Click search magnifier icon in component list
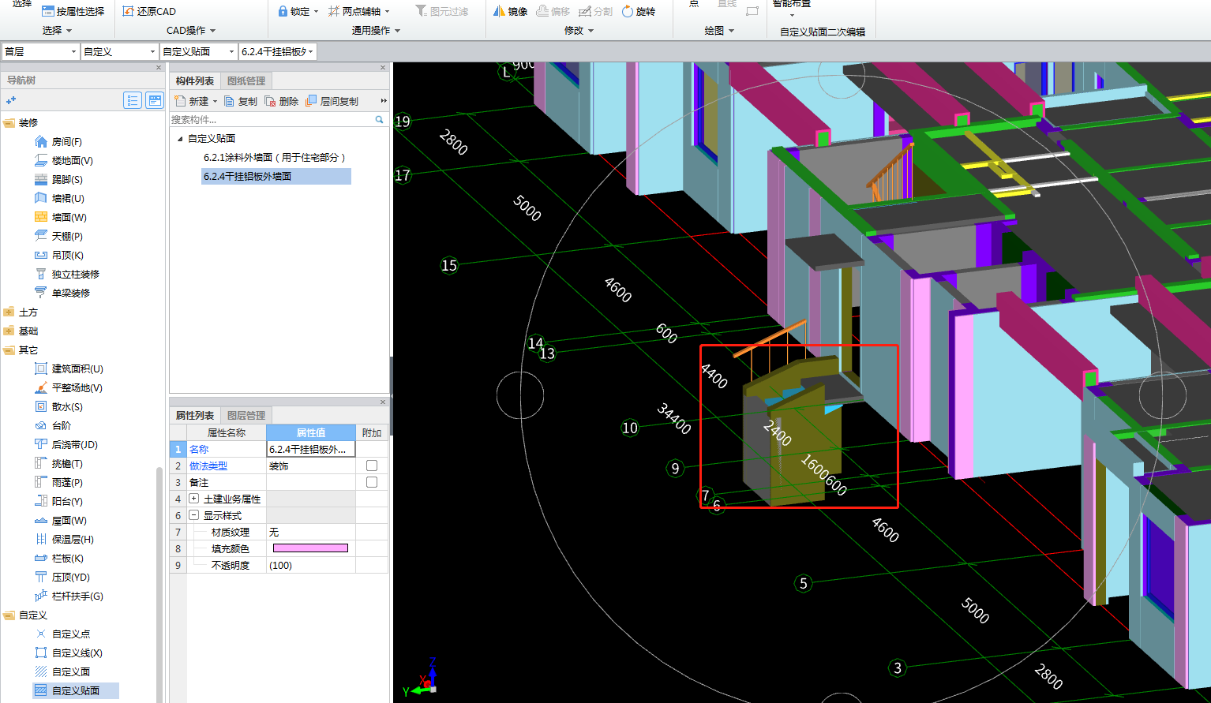 coord(379,120)
